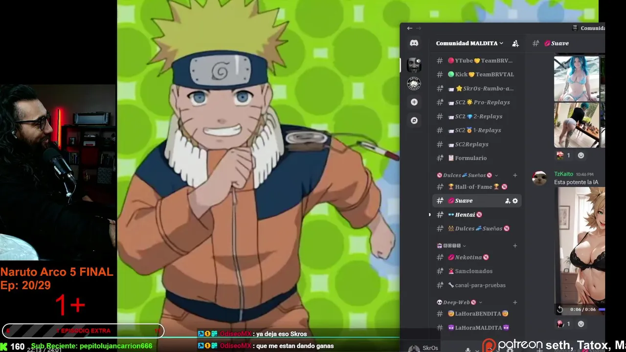Open Discord home direct messages icon
The height and width of the screenshot is (352, 626).
414,43
